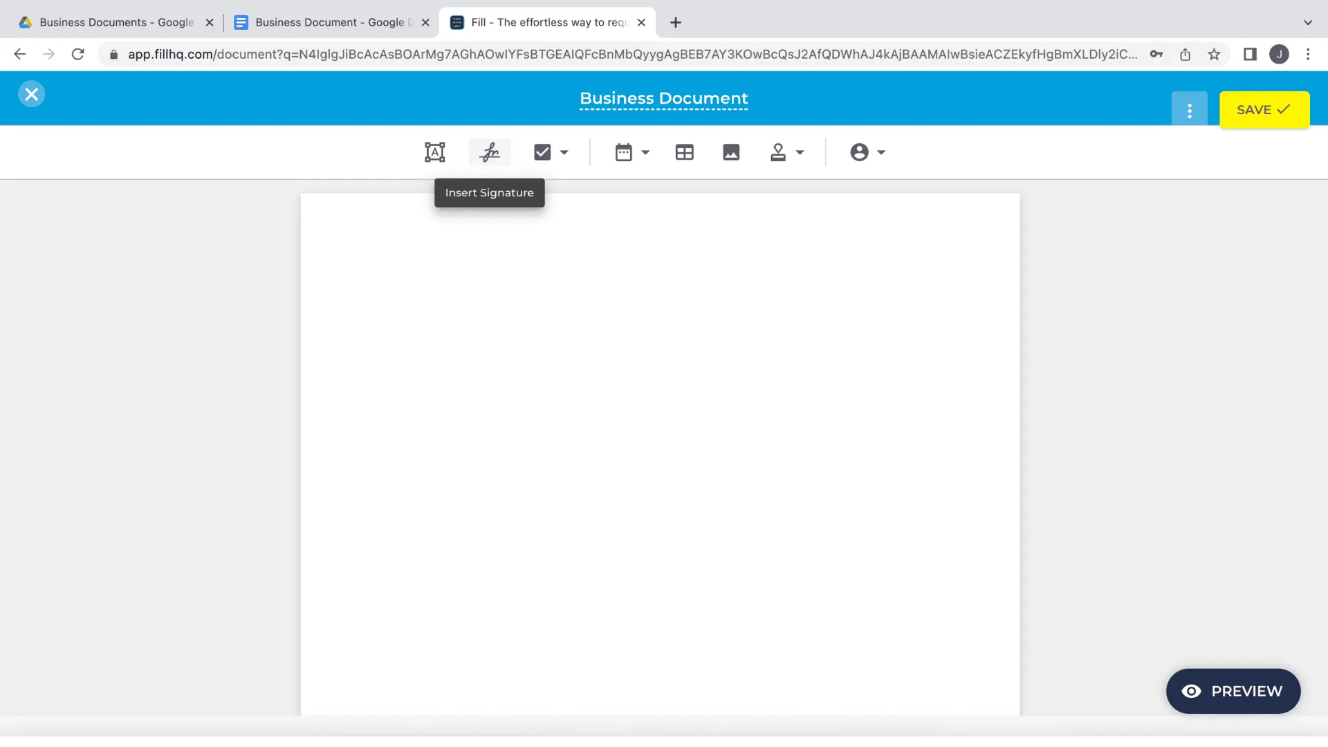Close the document editor with the X icon
1328x747 pixels.
(x=32, y=94)
